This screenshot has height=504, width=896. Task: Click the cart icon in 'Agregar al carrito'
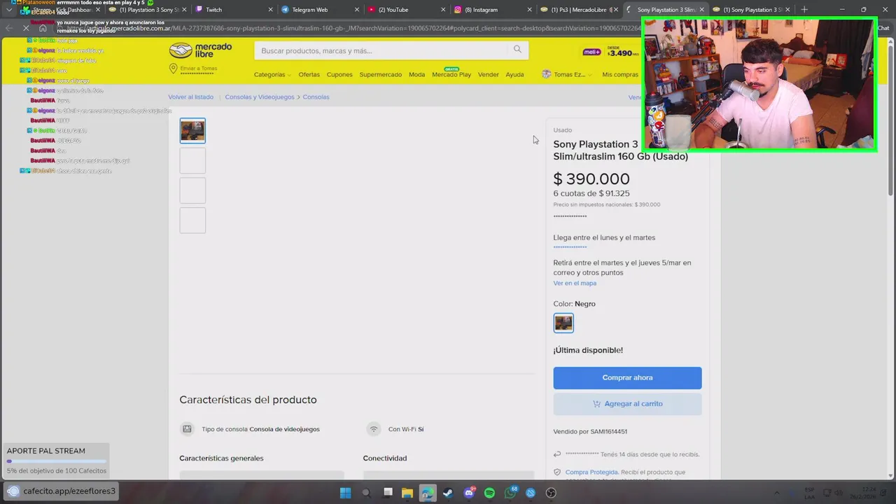pyautogui.click(x=596, y=403)
